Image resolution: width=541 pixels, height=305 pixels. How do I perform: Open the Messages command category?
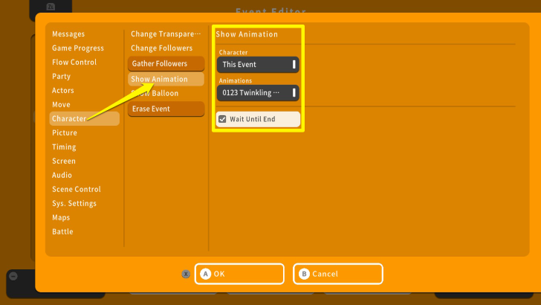(68, 34)
